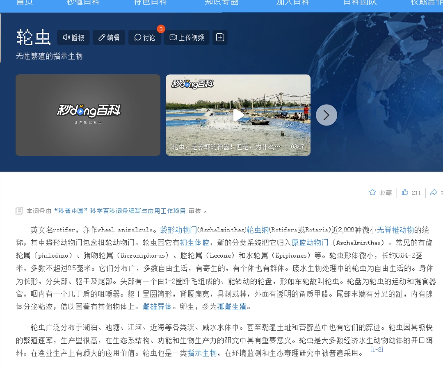This screenshot has width=443, height=370.
Task: Like the entry with the thumbs-up icon
Action: tap(411, 193)
